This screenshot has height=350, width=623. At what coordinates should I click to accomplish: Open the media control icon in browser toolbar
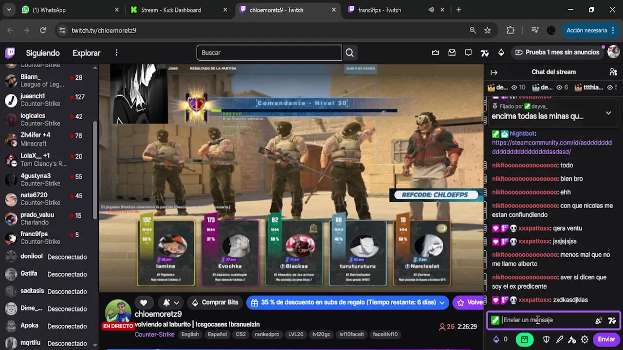click(x=535, y=30)
